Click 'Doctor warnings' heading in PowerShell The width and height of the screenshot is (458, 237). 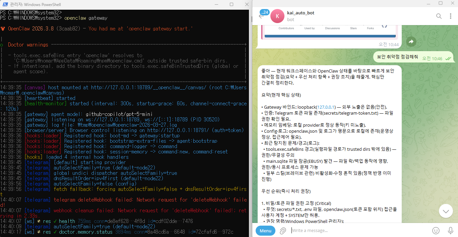click(28, 44)
